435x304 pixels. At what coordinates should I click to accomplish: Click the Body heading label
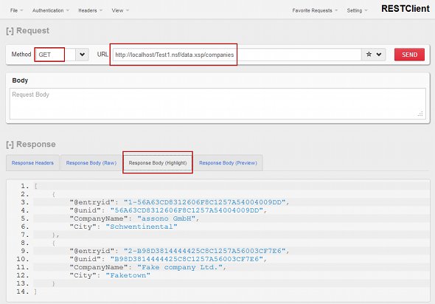[20, 80]
